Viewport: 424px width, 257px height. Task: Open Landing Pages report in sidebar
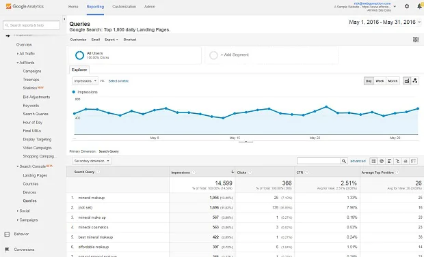click(x=35, y=175)
